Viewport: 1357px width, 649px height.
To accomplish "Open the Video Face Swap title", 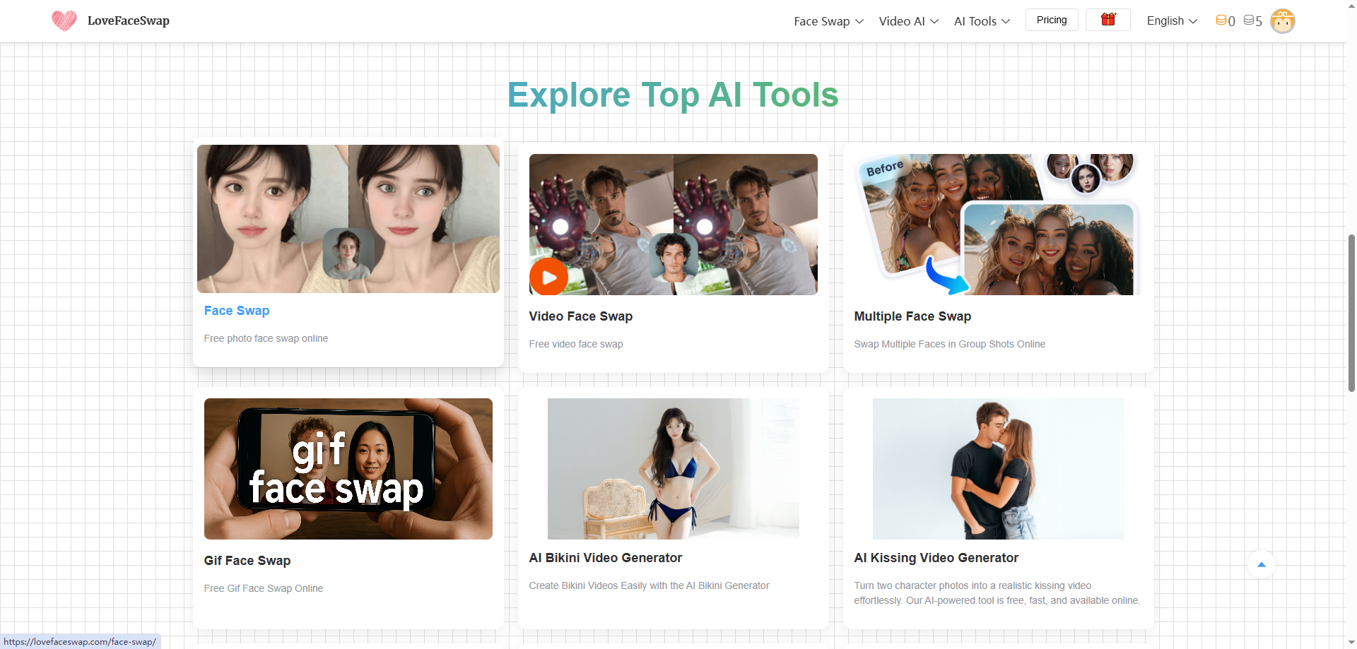I will click(x=581, y=316).
